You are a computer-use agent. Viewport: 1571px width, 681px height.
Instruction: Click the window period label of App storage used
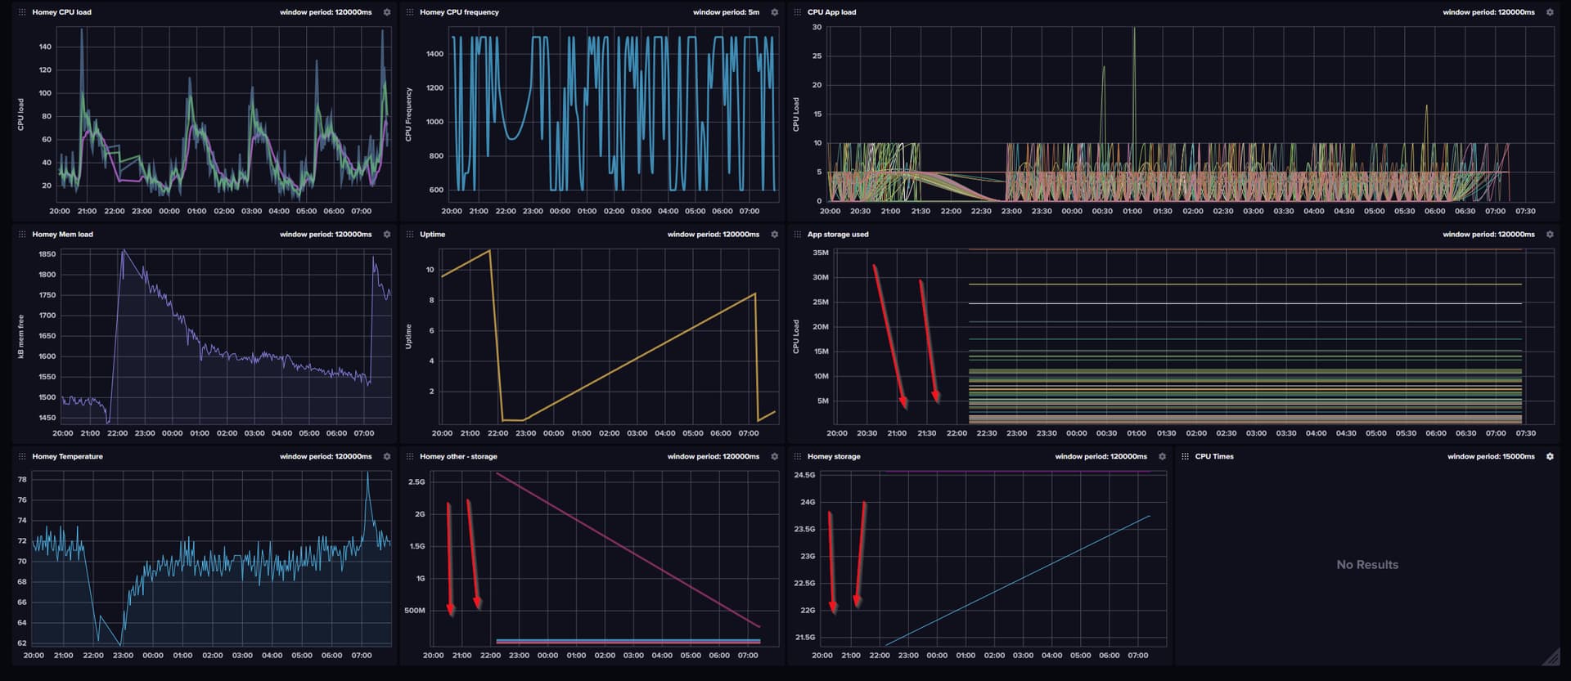click(1488, 235)
